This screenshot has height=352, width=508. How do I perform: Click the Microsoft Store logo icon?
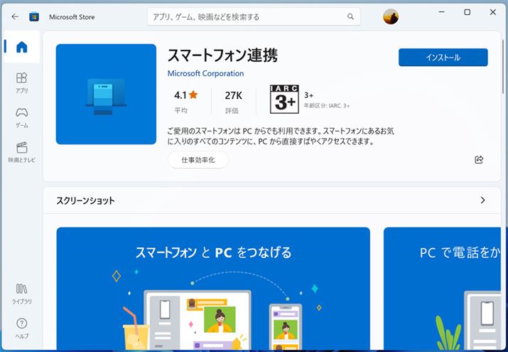point(34,16)
